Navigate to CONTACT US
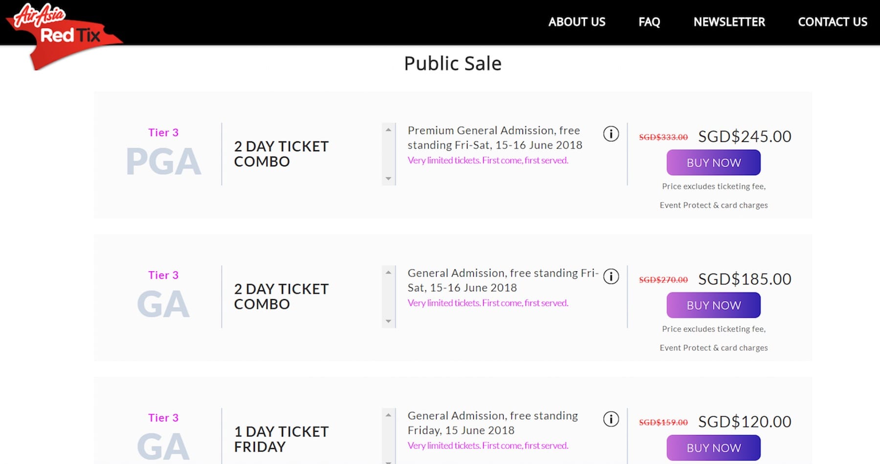The image size is (880, 464). tap(832, 22)
